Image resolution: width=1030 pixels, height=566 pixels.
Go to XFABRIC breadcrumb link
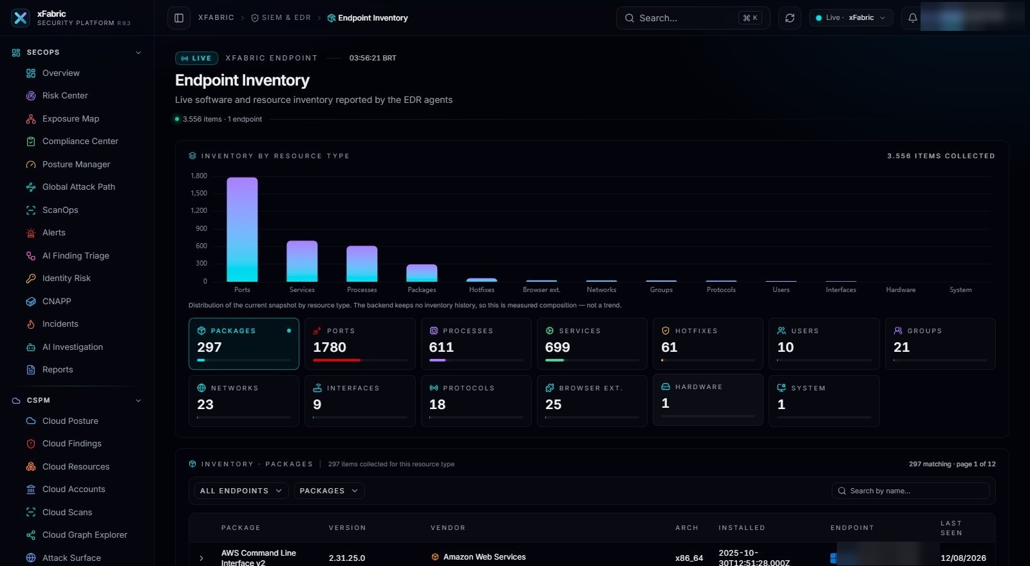point(216,18)
